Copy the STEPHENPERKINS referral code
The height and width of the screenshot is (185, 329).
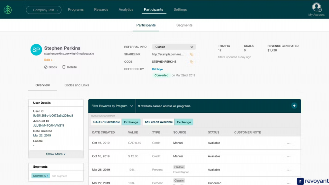pos(191,62)
